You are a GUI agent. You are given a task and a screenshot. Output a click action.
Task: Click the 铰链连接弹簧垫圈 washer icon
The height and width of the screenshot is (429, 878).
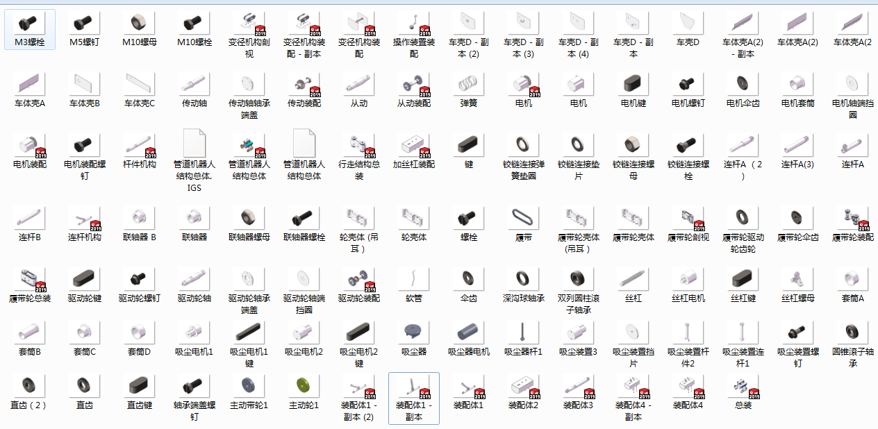click(x=524, y=146)
